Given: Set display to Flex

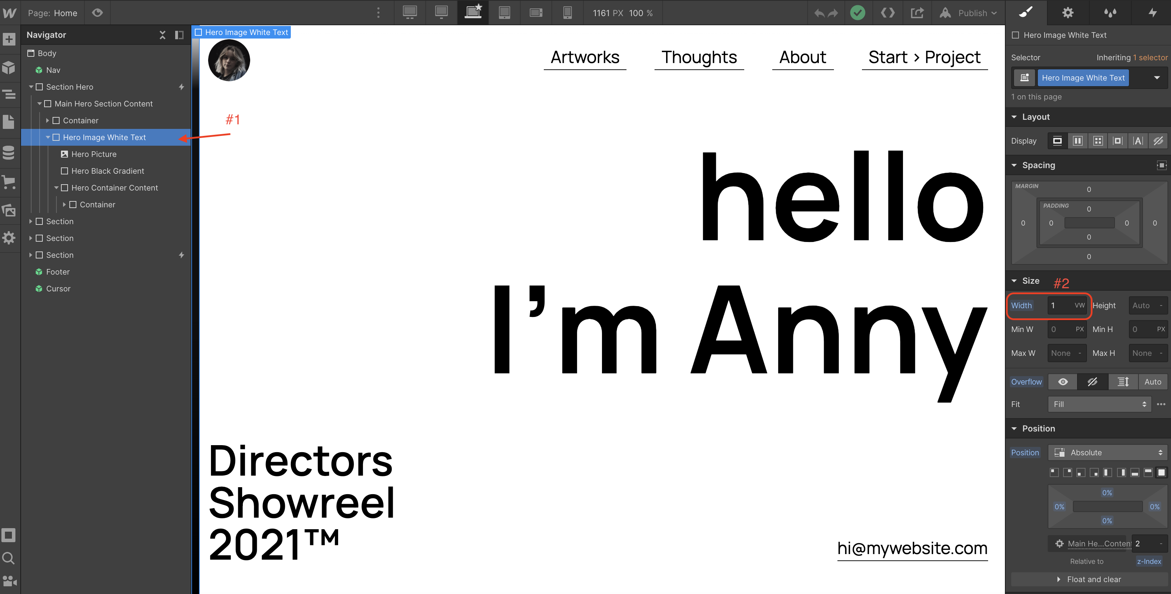Looking at the screenshot, I should click(x=1077, y=141).
